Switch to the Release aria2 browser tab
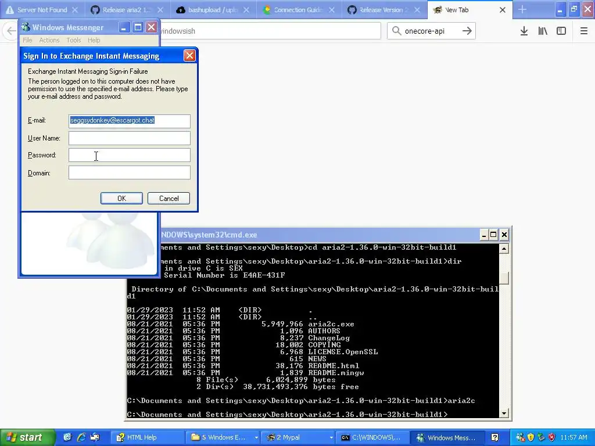The height and width of the screenshot is (446, 595). [x=127, y=10]
